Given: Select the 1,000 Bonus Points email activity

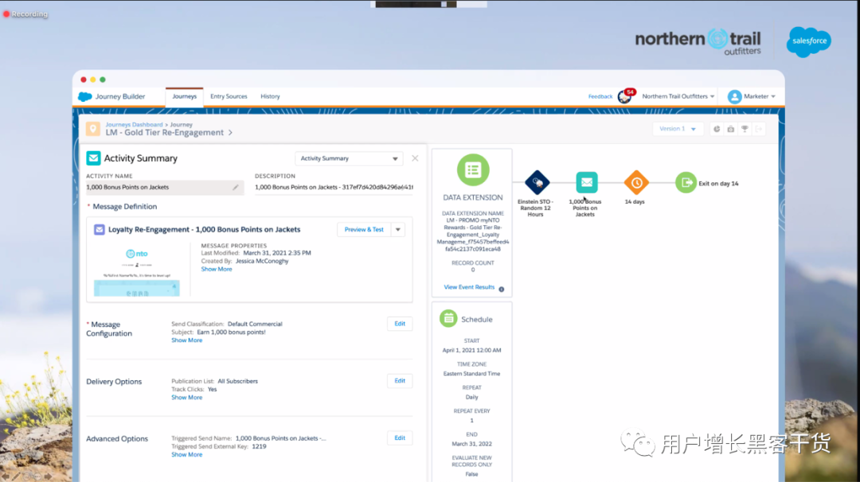Looking at the screenshot, I should tap(586, 182).
